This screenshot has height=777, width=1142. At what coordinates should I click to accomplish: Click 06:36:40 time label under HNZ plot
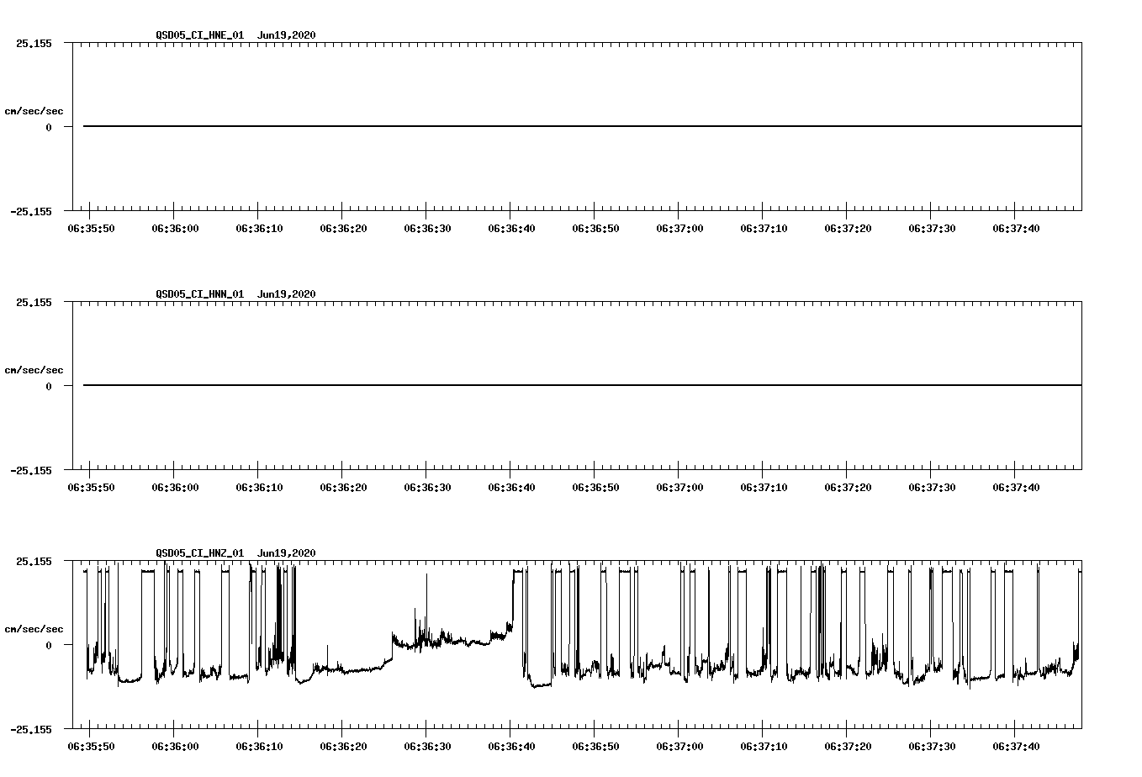click(x=511, y=747)
